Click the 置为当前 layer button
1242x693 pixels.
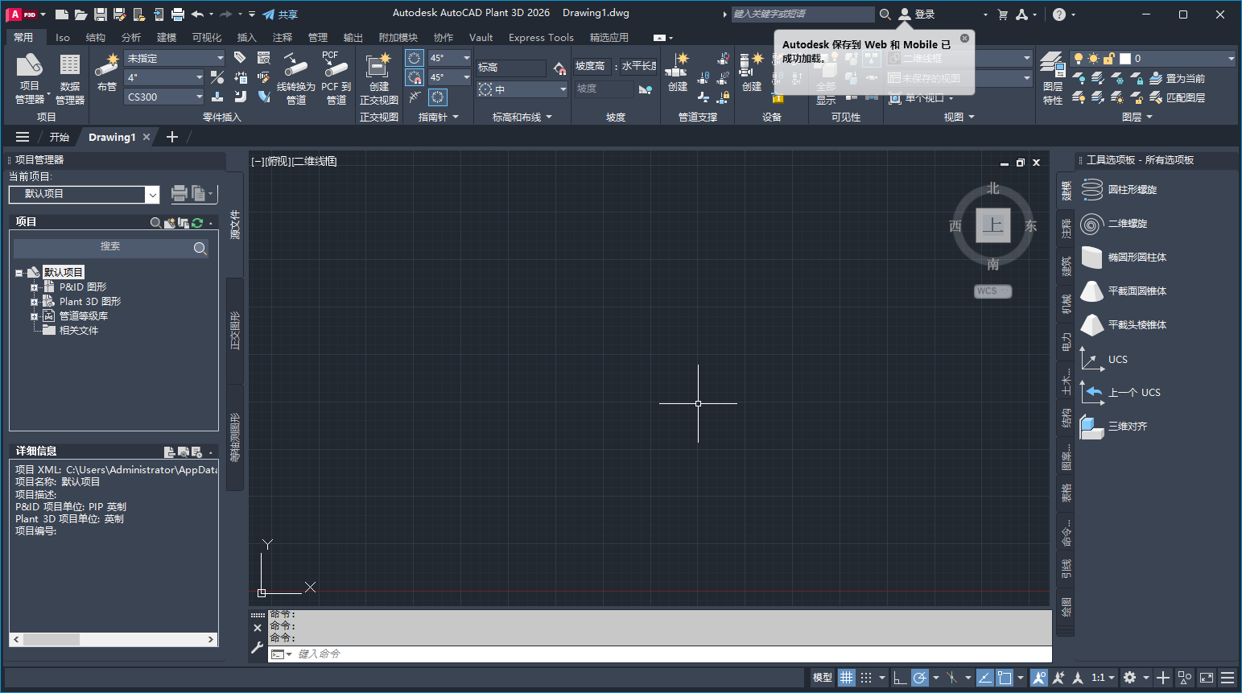pos(1177,78)
